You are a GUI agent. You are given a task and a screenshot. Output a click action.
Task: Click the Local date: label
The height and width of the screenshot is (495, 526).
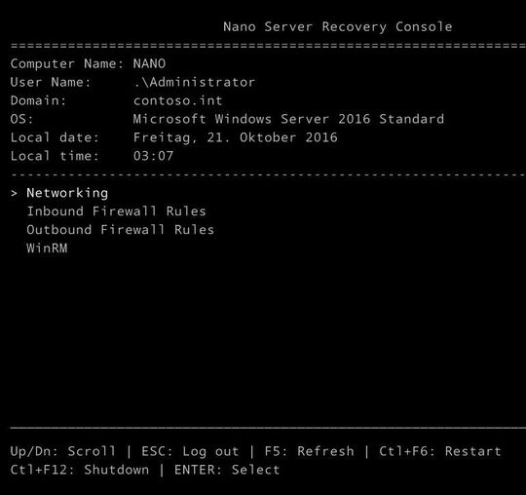55,137
